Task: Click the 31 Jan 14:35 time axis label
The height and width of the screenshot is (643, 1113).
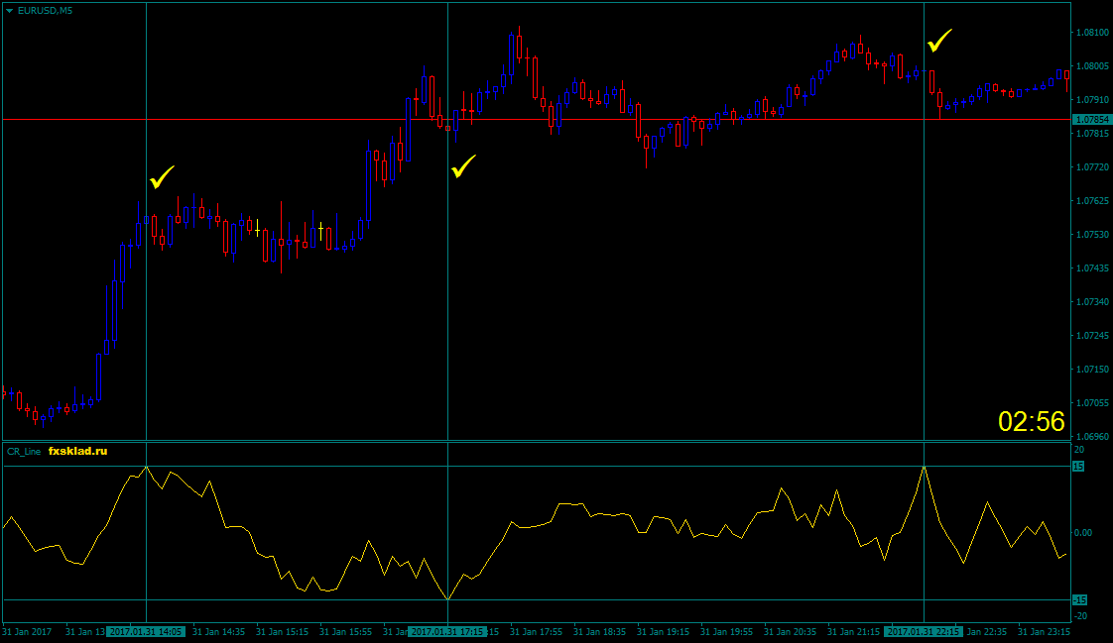Action: [x=218, y=632]
